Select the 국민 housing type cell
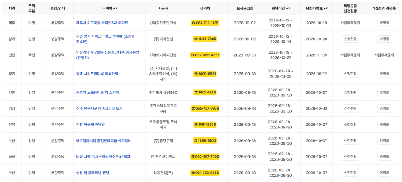 tap(32, 55)
